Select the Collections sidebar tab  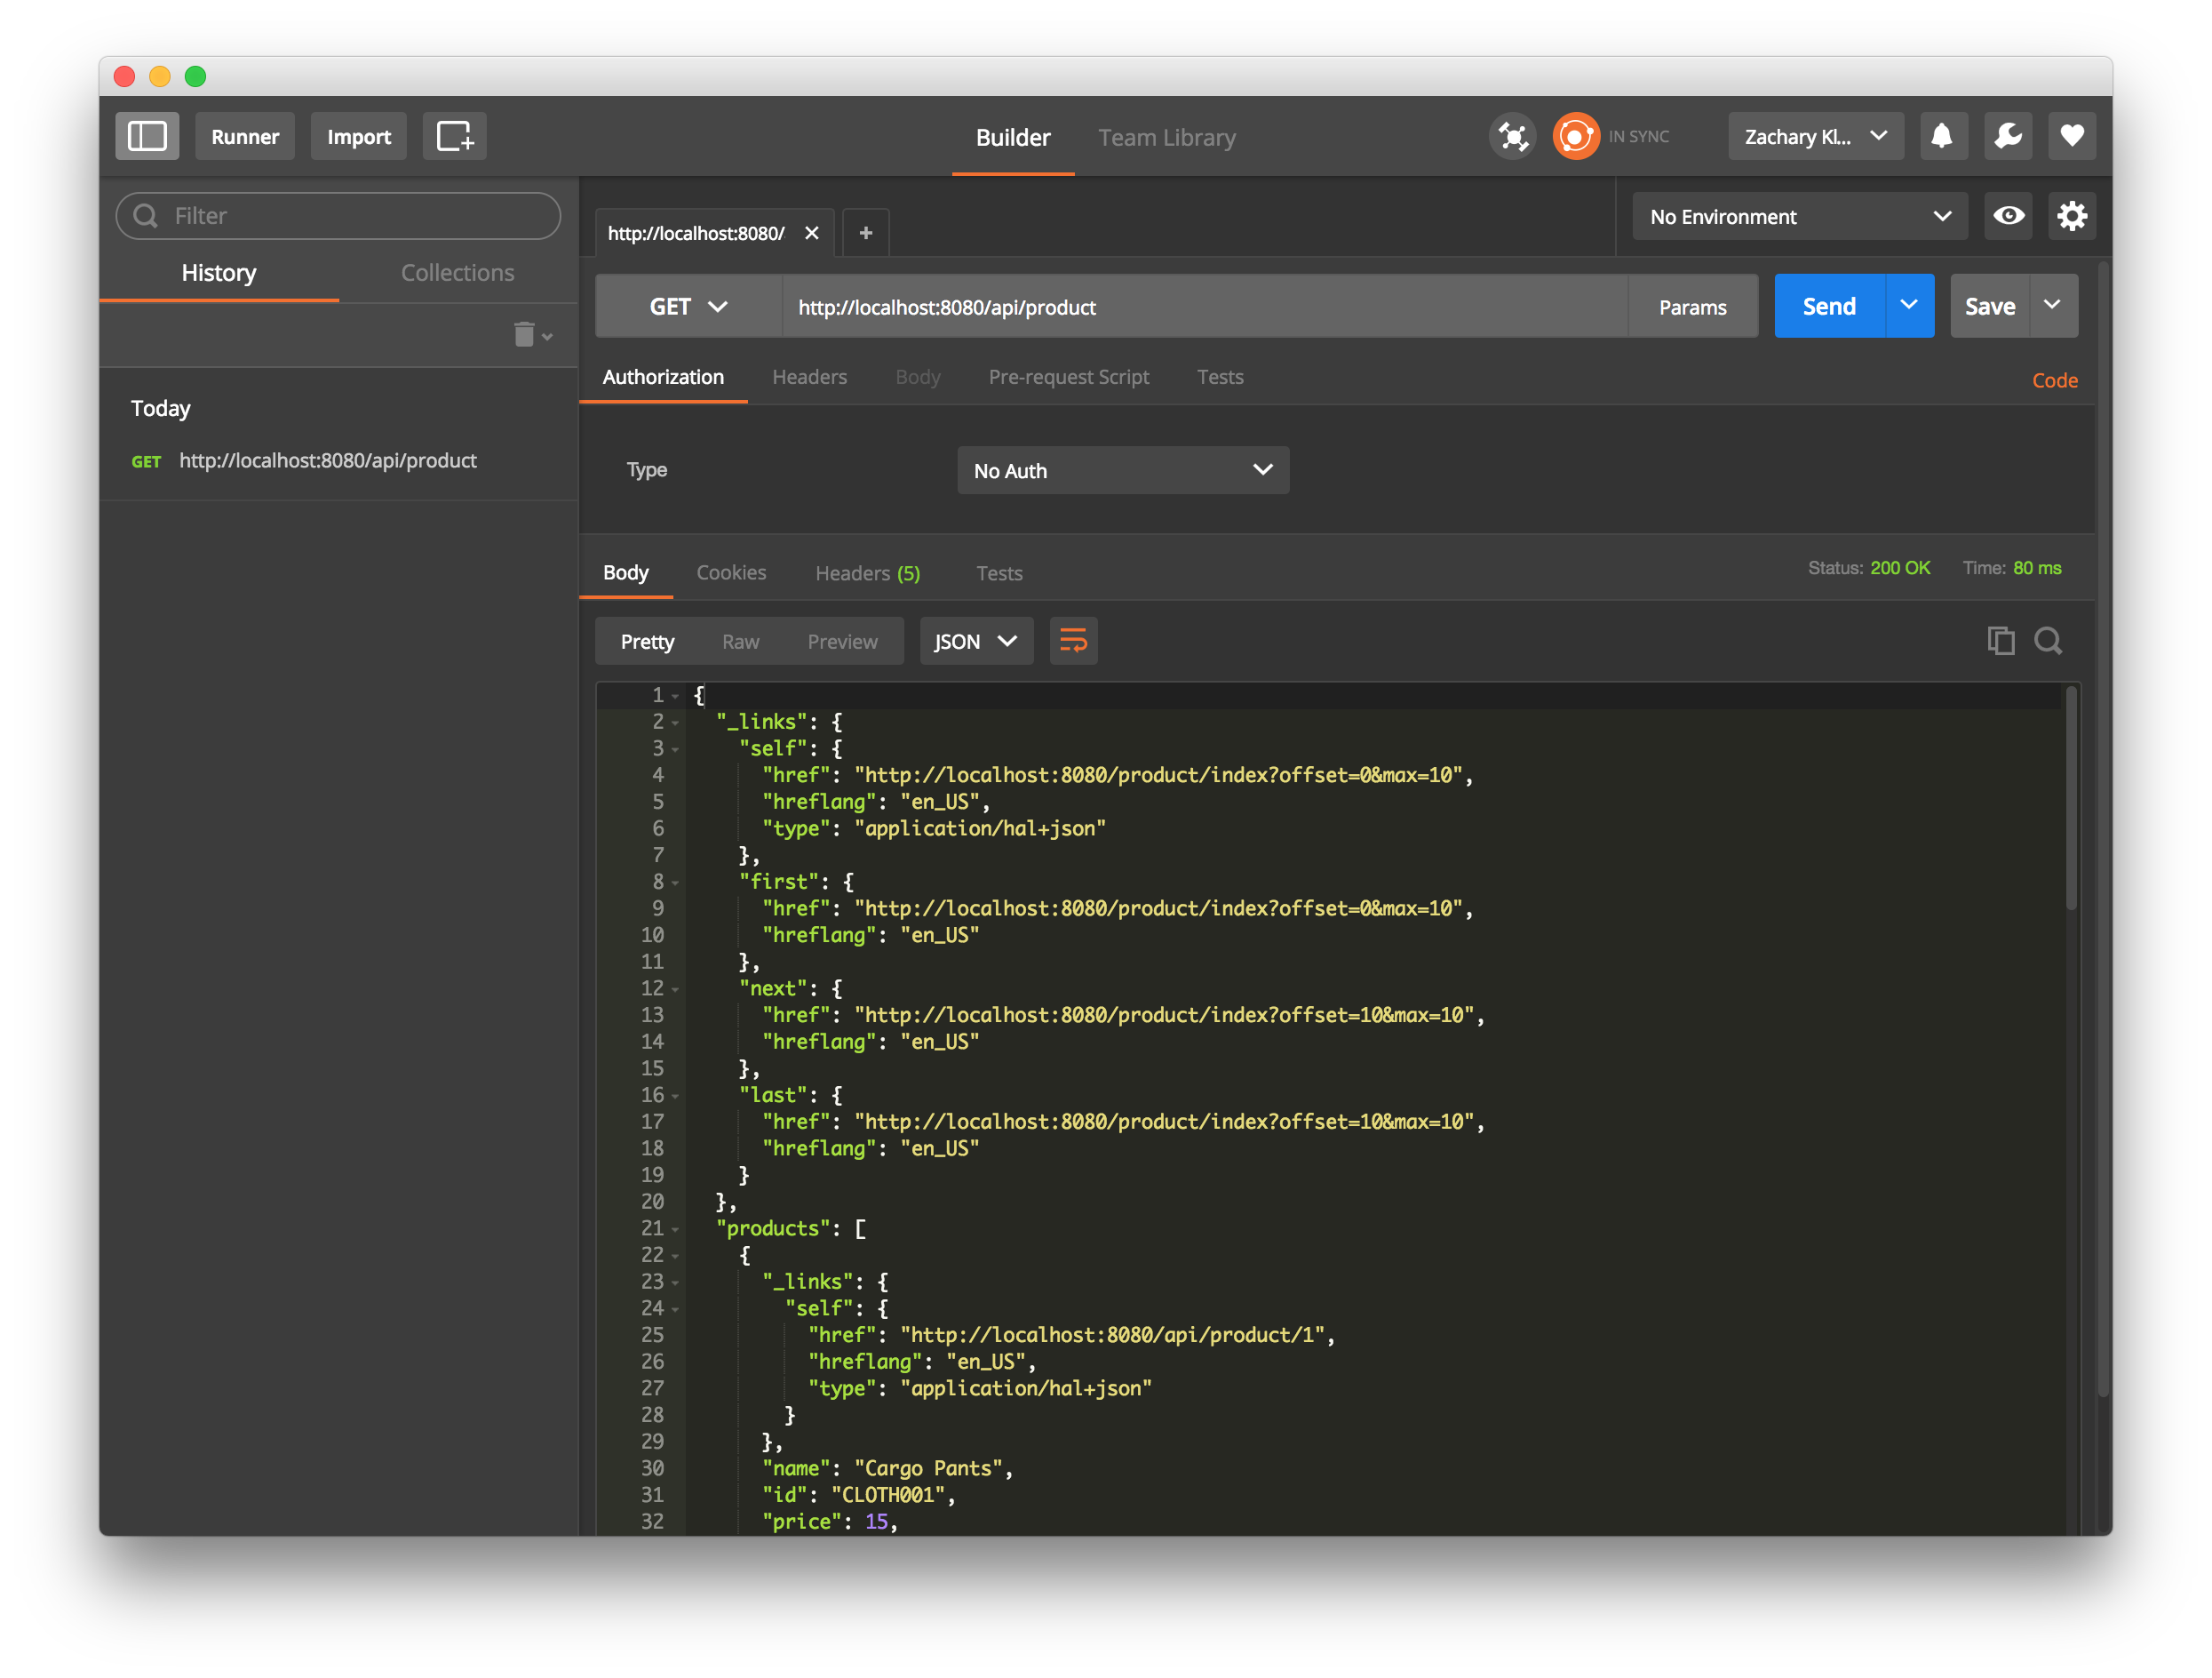coord(458,272)
